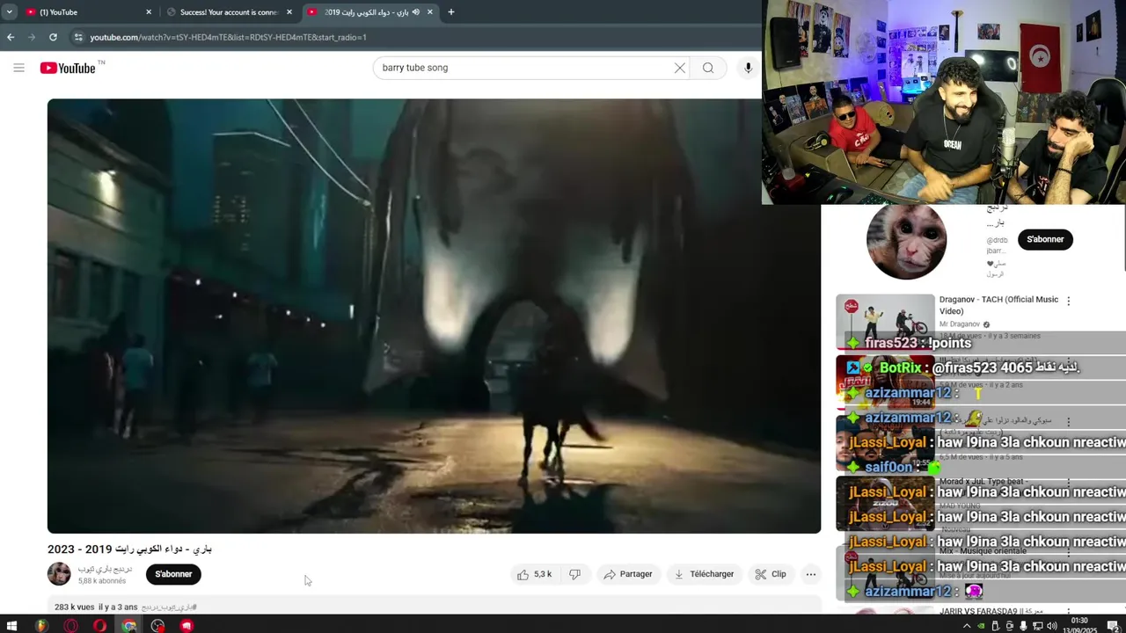The width and height of the screenshot is (1126, 633).
Task: Click the address bar URL
Action: point(228,37)
